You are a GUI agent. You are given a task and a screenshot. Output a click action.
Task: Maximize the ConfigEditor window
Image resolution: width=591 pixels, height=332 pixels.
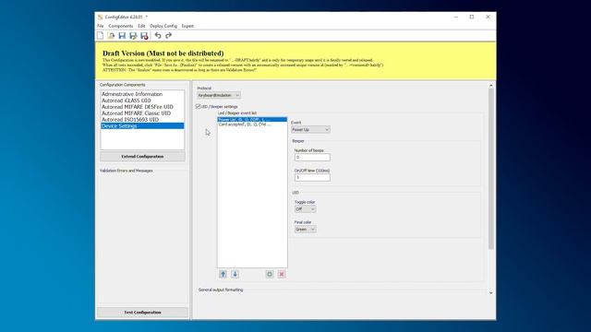[472, 17]
